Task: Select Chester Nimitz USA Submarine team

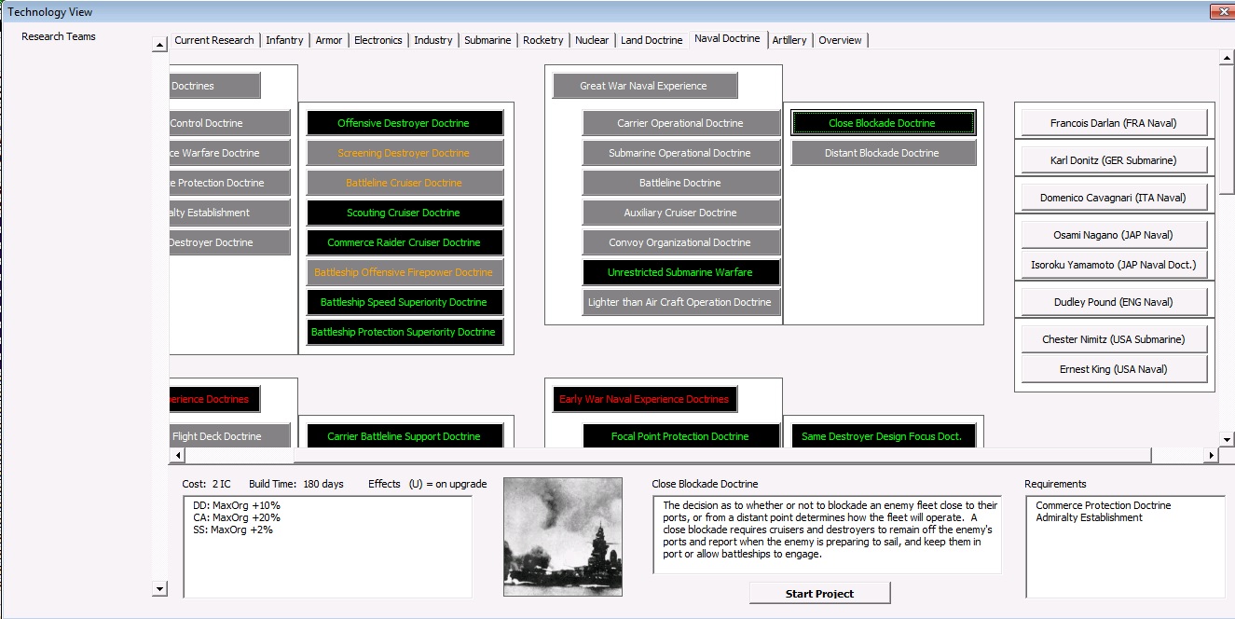Action: (x=1113, y=338)
